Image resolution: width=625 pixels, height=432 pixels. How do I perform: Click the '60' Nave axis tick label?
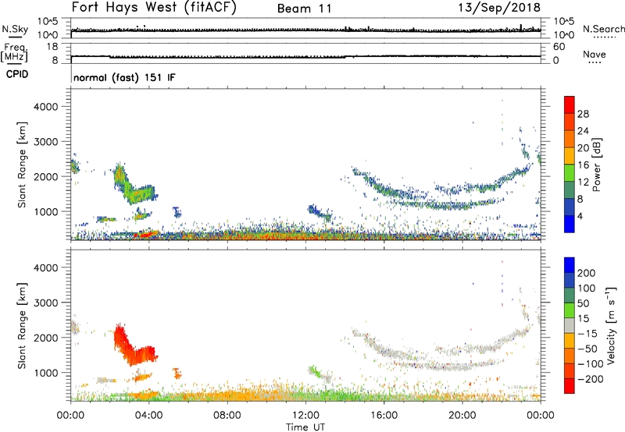[x=559, y=47]
